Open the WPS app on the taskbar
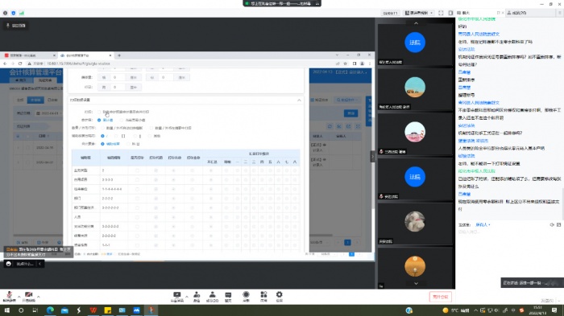The width and height of the screenshot is (564, 316). click(93, 310)
